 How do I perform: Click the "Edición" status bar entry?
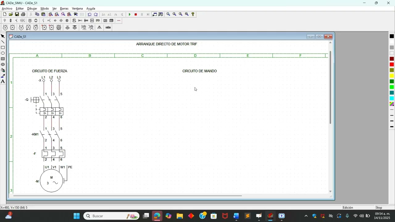click(x=348, y=208)
